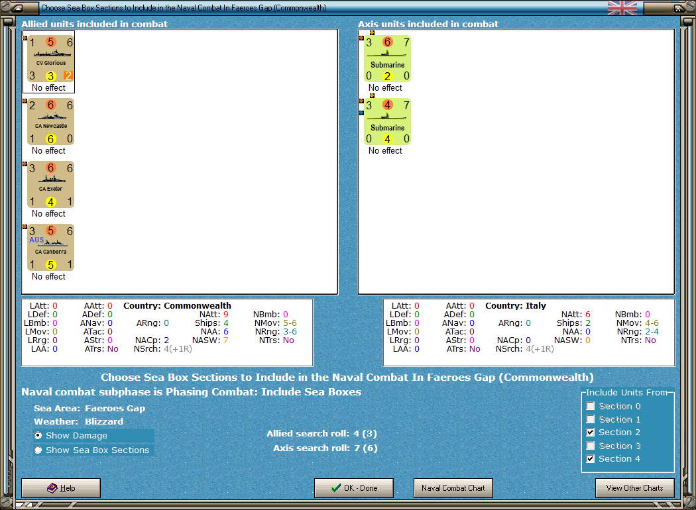
Task: Click 'No effect' text under CA Newcastle
Action: pyautogui.click(x=48, y=151)
